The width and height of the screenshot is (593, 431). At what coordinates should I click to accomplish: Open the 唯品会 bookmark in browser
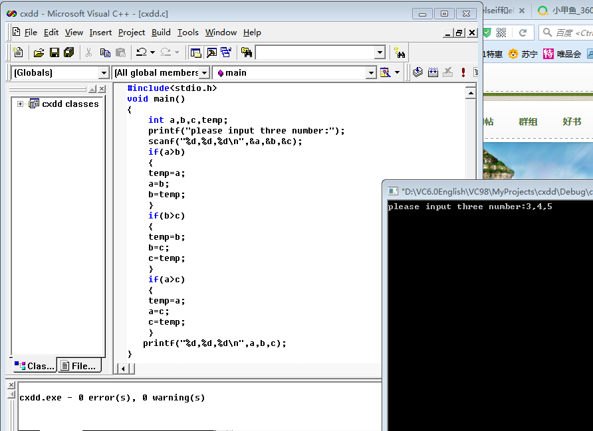pyautogui.click(x=562, y=54)
